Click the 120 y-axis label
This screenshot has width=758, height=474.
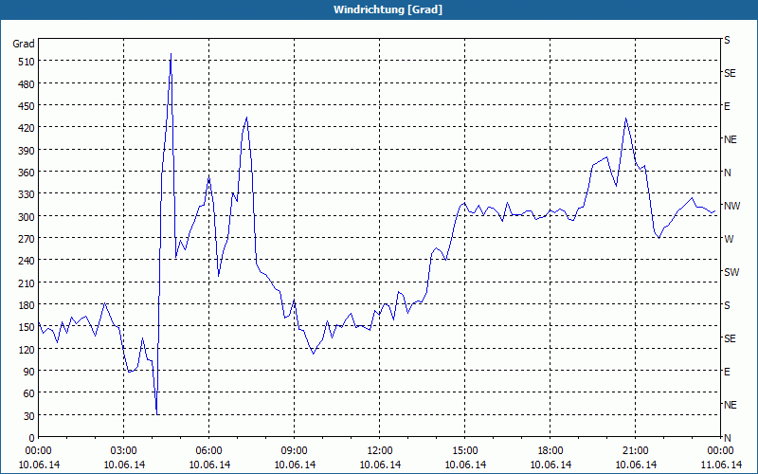click(27, 350)
